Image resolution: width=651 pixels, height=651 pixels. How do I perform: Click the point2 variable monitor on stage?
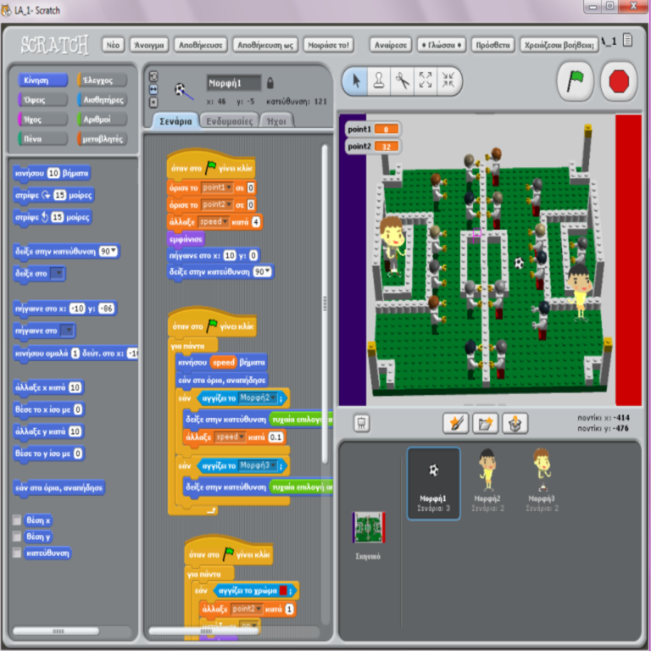(x=373, y=146)
